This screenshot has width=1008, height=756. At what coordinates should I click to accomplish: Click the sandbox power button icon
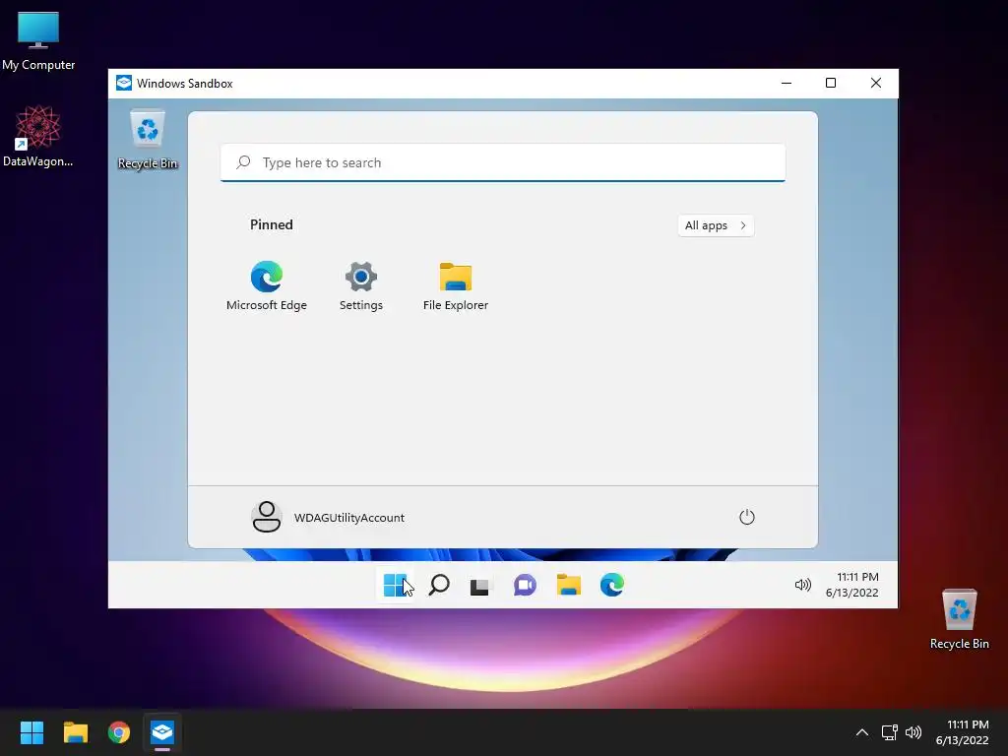pyautogui.click(x=746, y=517)
